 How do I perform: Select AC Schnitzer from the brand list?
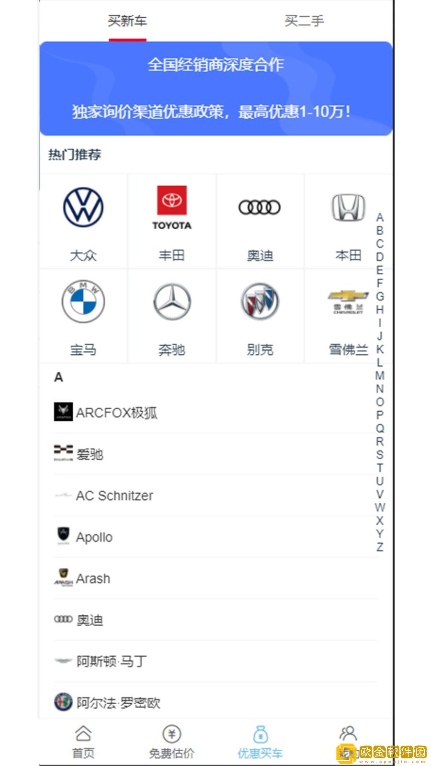point(215,496)
